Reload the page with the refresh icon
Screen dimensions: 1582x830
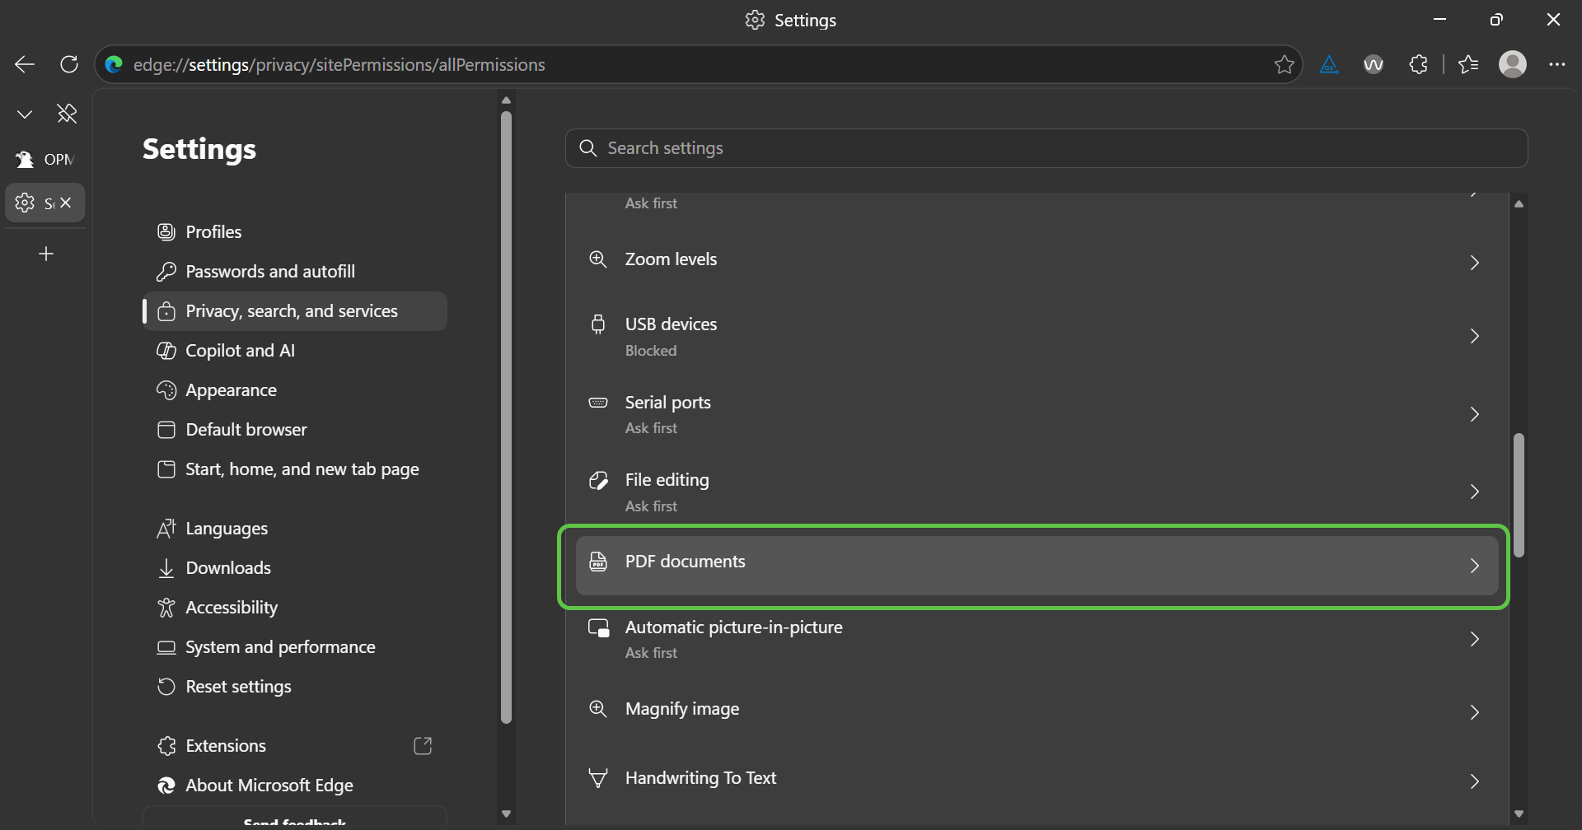coord(69,64)
